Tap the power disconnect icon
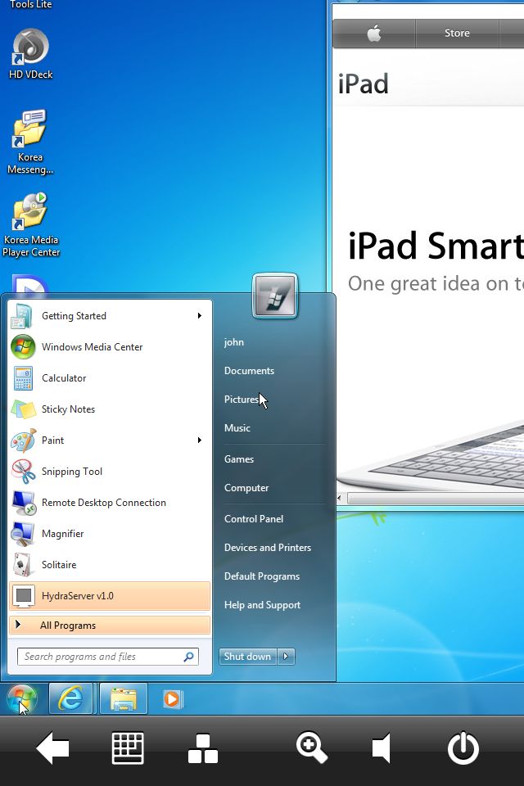524x786 pixels. pos(463,748)
